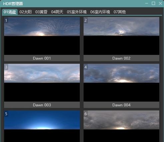The image size is (164, 142).
Task: Switch to the 01清晨 tab
Action: click(x=10, y=12)
